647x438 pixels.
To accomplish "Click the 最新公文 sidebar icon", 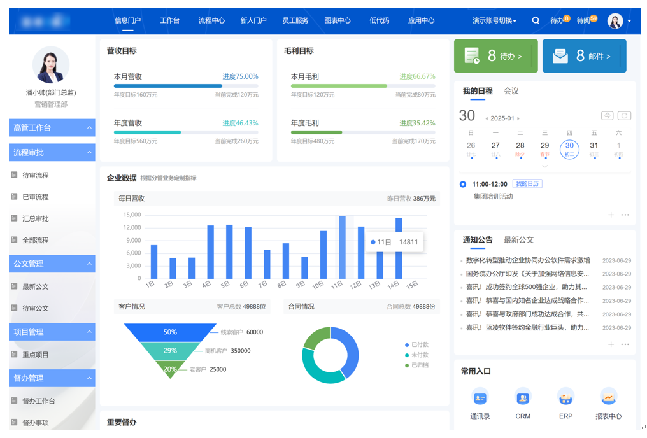I will pos(14,286).
